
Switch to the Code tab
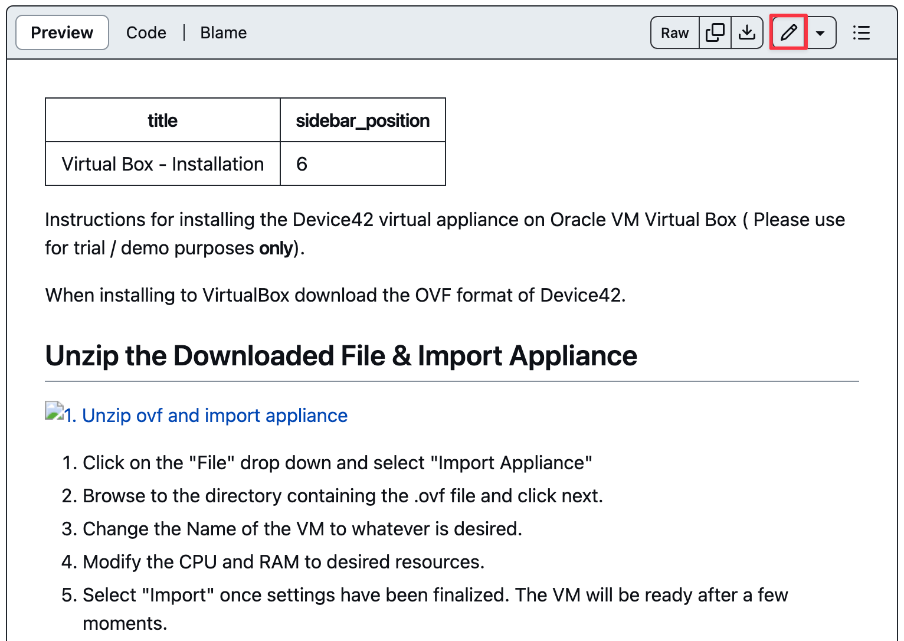pos(146,32)
